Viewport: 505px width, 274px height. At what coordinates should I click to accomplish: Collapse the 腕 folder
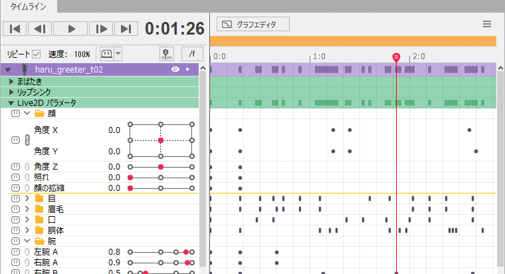pyautogui.click(x=27, y=241)
